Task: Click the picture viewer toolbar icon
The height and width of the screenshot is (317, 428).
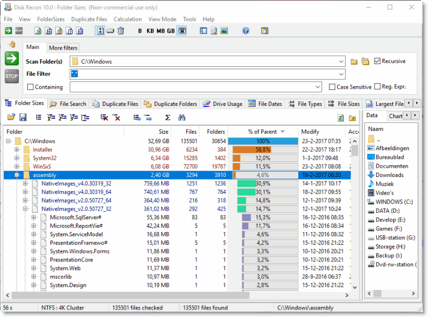Action: pyautogui.click(x=224, y=31)
